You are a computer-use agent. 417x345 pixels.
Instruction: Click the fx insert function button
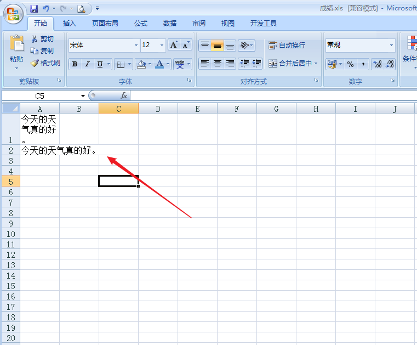pyautogui.click(x=124, y=95)
